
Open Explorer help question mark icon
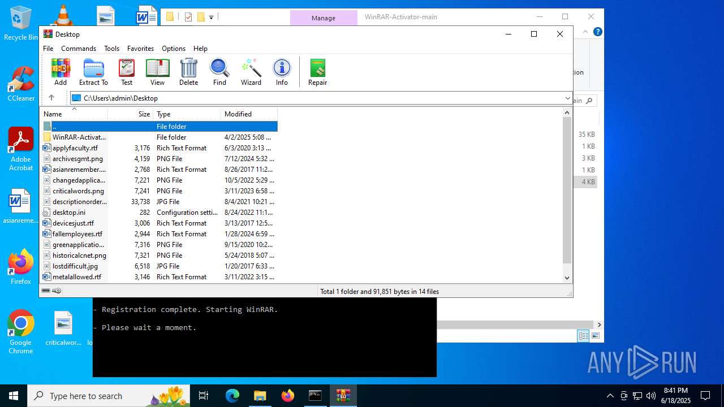coord(597,32)
